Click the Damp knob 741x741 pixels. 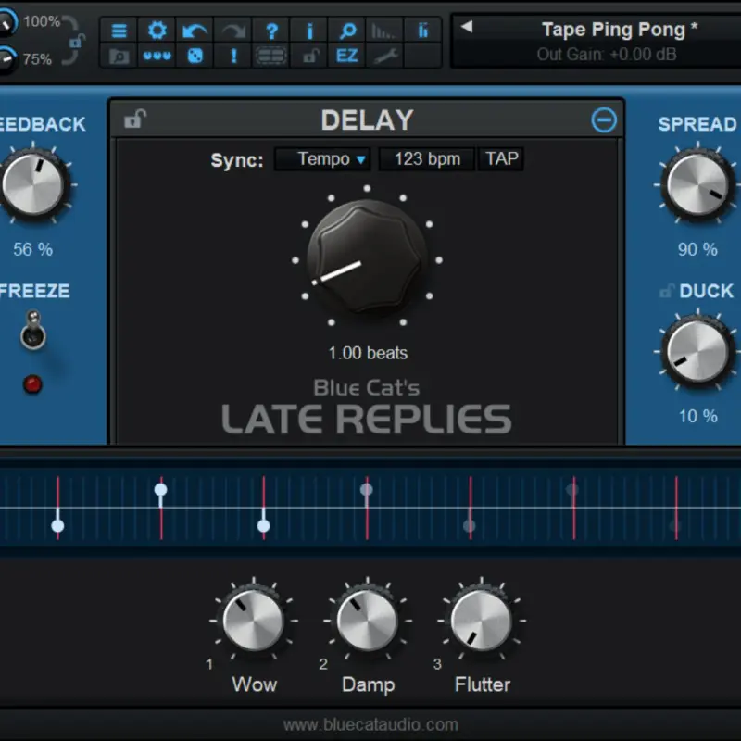[x=367, y=620]
